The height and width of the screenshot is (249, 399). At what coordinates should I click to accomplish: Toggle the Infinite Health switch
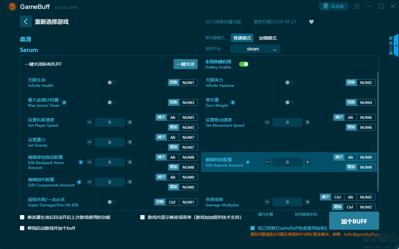point(112,82)
